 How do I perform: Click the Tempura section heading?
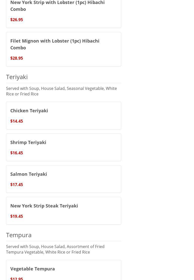click(x=19, y=235)
